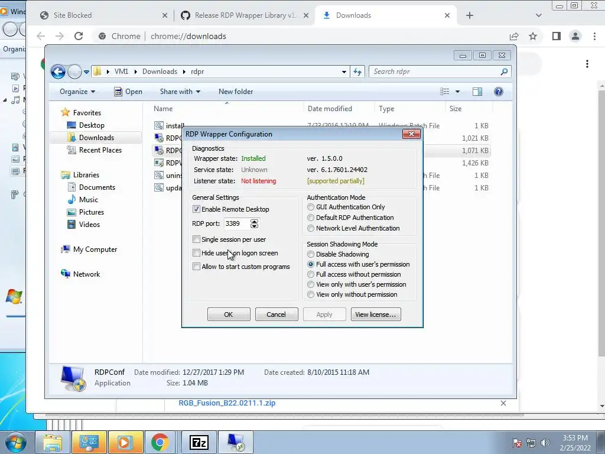Click the View license button

point(375,314)
